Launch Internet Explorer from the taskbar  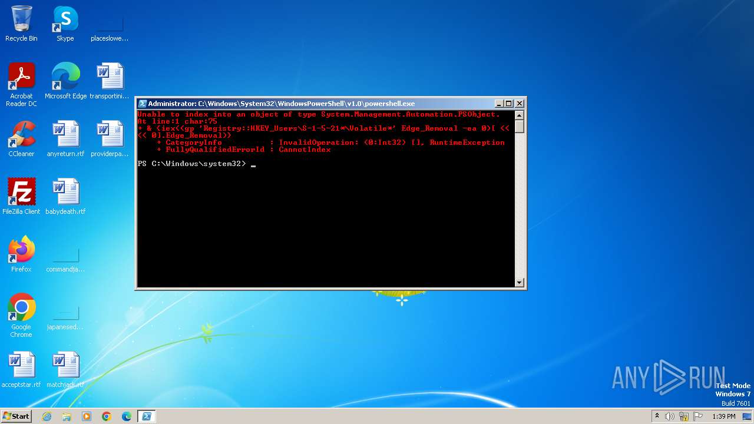tap(47, 416)
